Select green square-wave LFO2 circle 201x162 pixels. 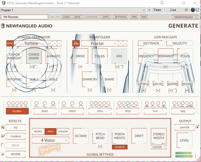coord(128,103)
